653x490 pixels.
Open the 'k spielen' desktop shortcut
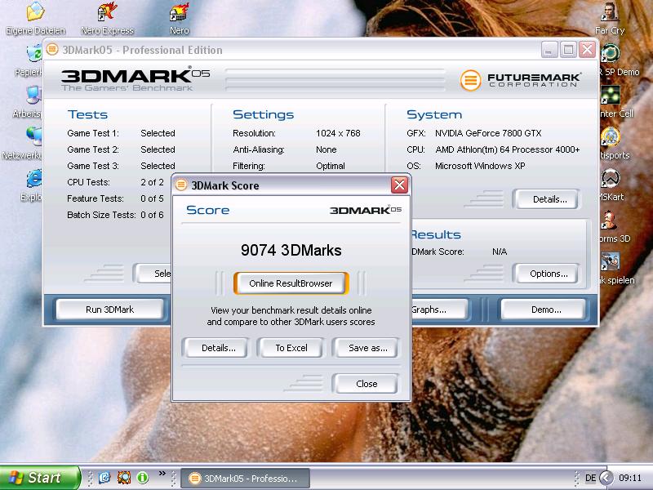[x=617, y=269]
